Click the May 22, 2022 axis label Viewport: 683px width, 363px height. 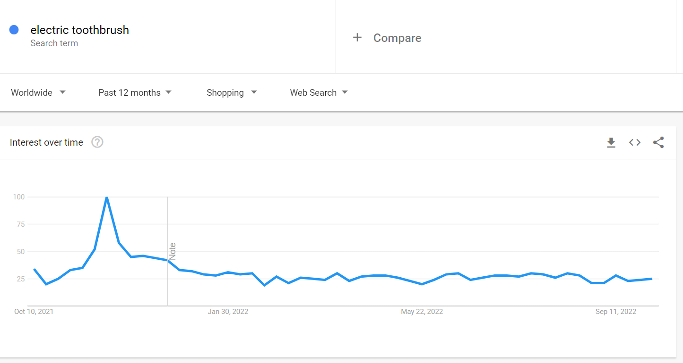[x=422, y=312]
